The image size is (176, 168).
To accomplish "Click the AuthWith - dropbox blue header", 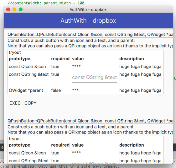I will pyautogui.click(x=88, y=20).
